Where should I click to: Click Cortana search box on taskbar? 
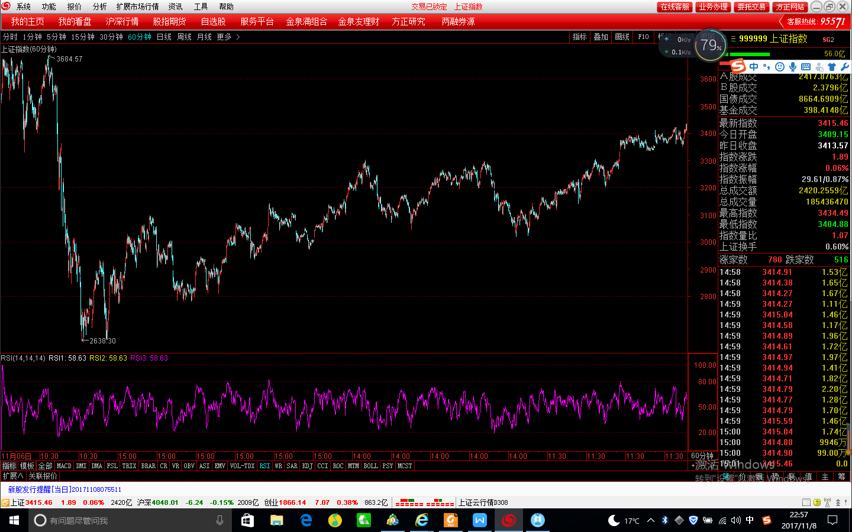coord(130,520)
